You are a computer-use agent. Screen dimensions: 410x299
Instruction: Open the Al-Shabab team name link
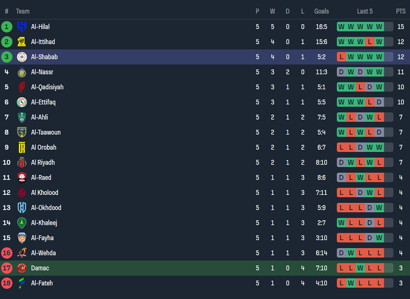click(44, 57)
